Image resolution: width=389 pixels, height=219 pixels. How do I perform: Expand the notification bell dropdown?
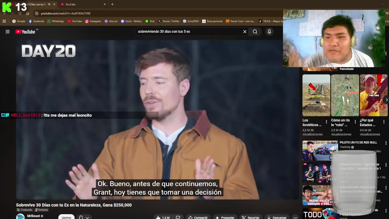tap(84, 217)
